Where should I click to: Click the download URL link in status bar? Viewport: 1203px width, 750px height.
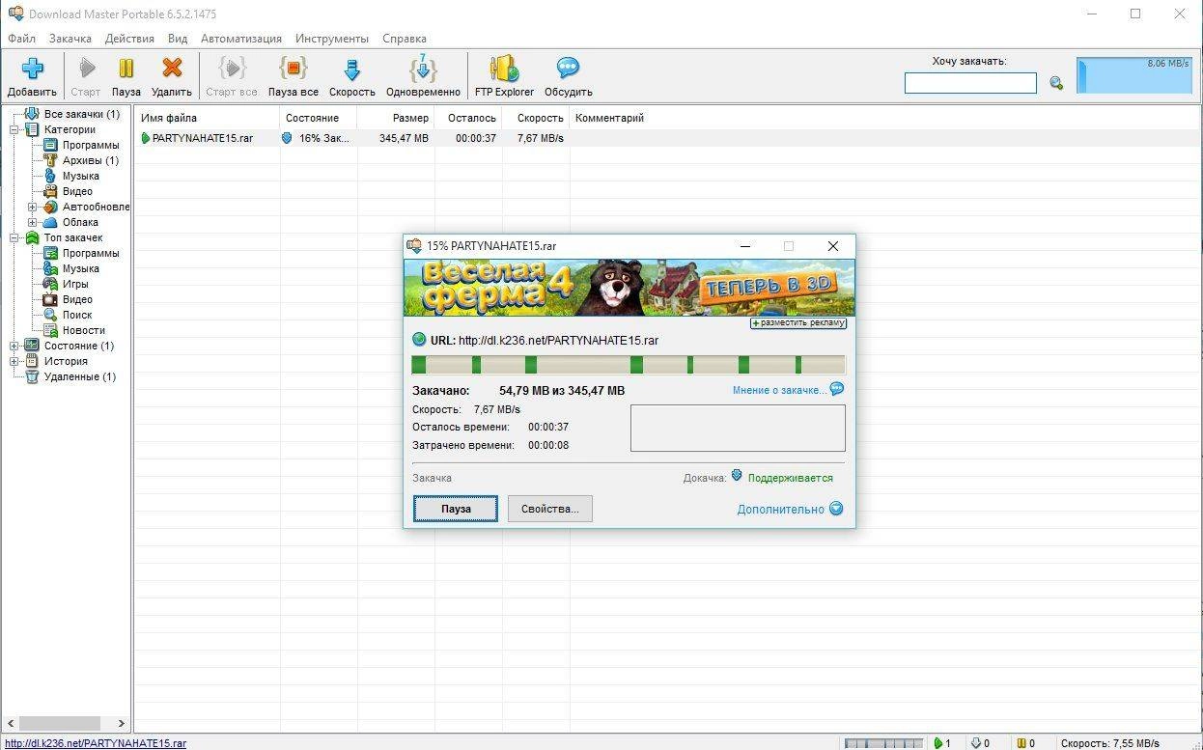[95, 743]
